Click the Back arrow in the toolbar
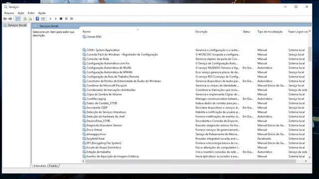 click(5, 19)
